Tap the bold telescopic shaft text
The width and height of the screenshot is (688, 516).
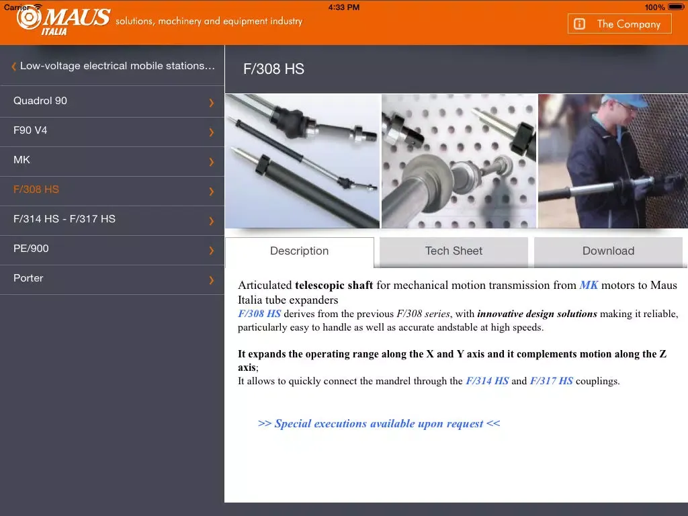click(x=334, y=285)
